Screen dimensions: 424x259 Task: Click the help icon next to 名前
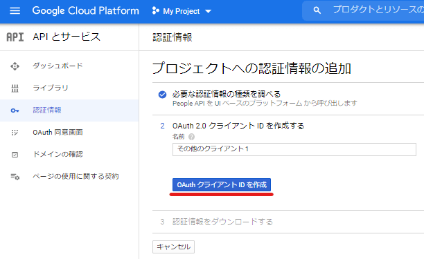coord(191,137)
